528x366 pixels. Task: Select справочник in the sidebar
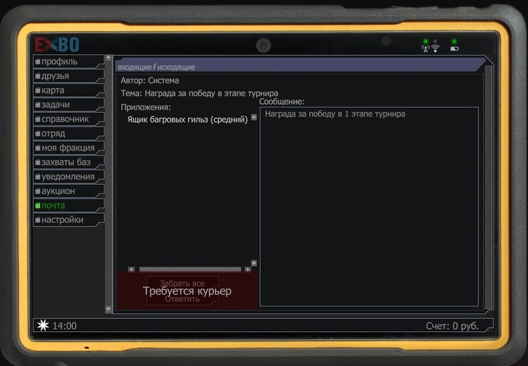69,119
